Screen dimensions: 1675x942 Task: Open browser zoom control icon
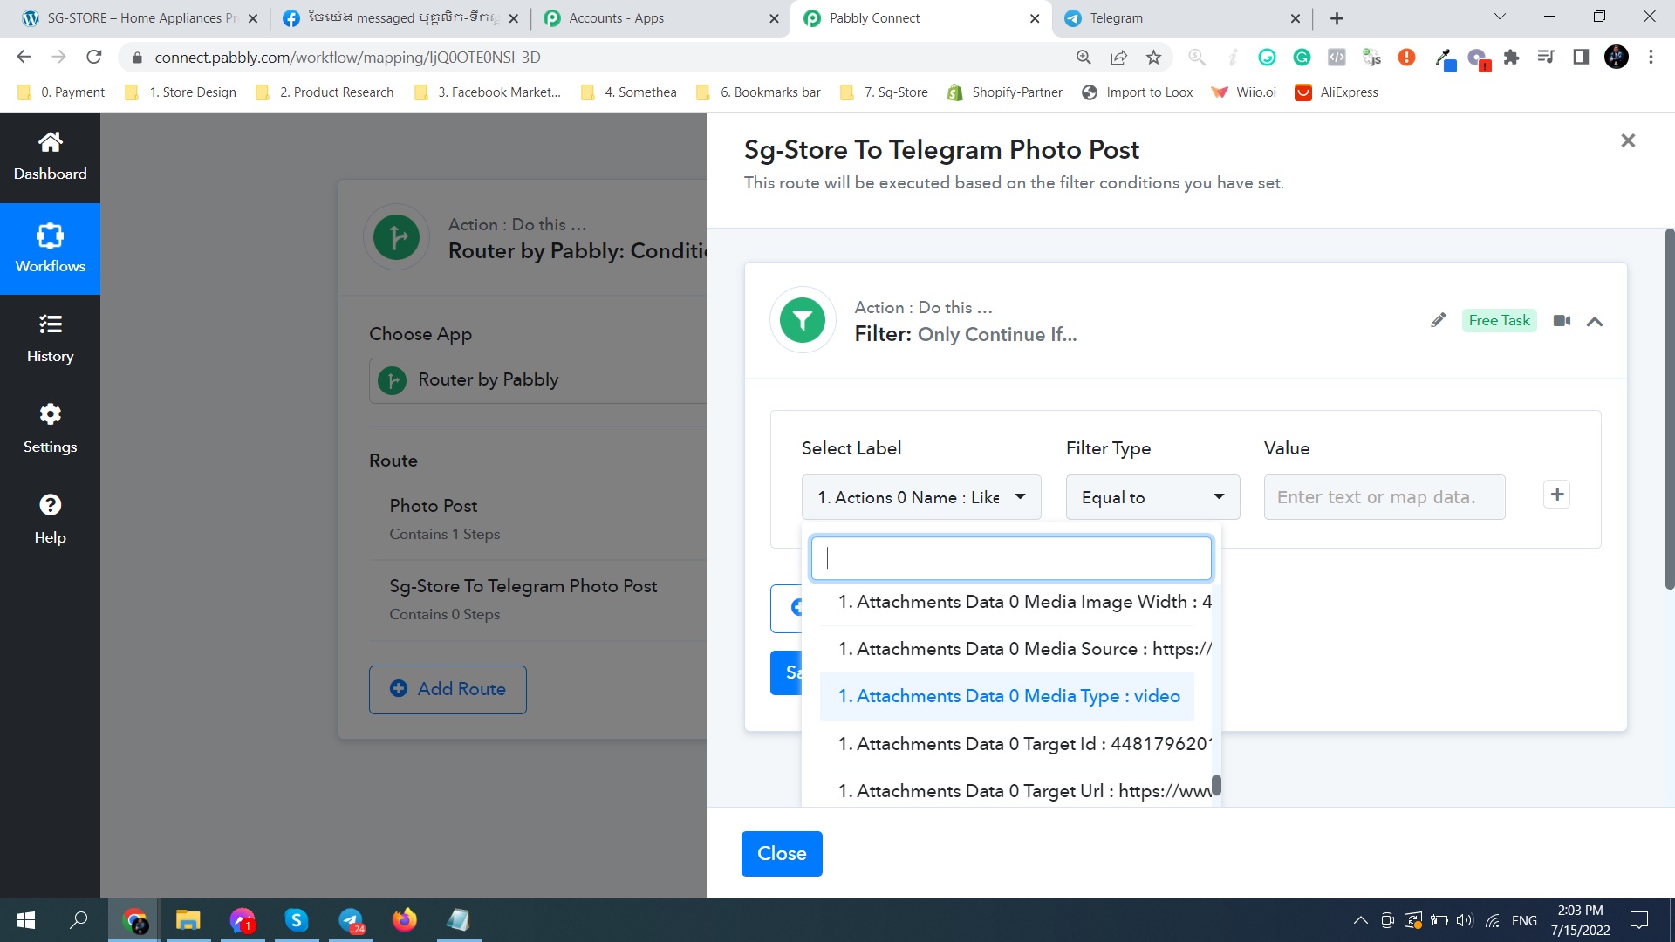click(x=1084, y=58)
